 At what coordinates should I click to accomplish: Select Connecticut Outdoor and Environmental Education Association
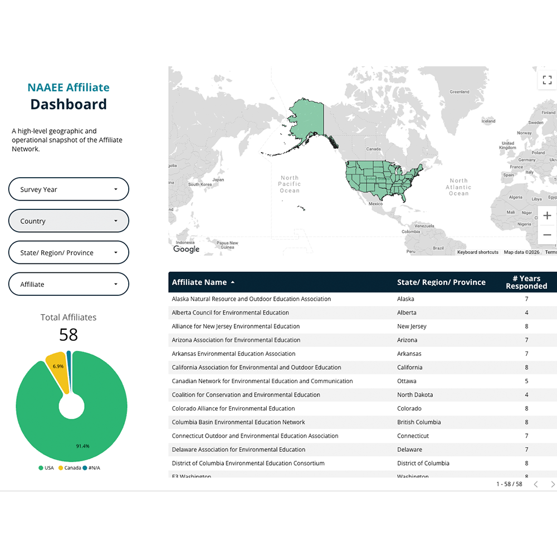(255, 436)
